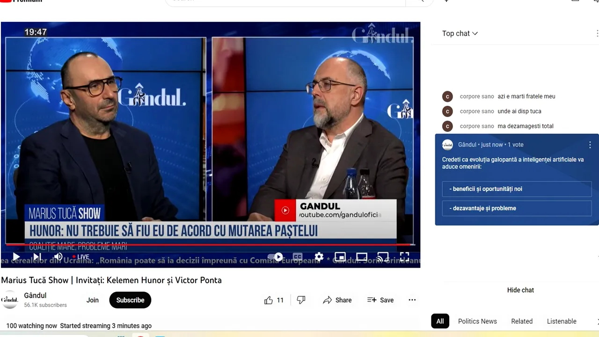Open chat options with three-dot menu
This screenshot has height=337, width=599.
tap(597, 33)
